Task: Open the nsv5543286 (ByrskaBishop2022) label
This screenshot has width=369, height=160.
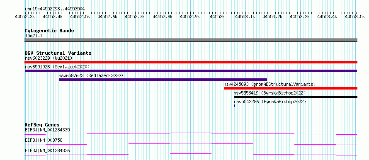Action: tap(270, 102)
